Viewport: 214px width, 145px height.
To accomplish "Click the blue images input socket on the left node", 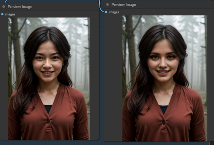I will click(2, 14).
